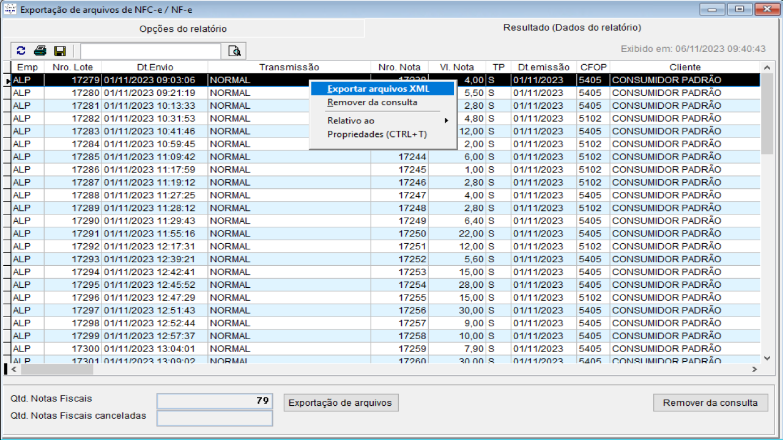Click the horizontal scrollbar right arrow
This screenshot has height=440, width=783.
(754, 370)
